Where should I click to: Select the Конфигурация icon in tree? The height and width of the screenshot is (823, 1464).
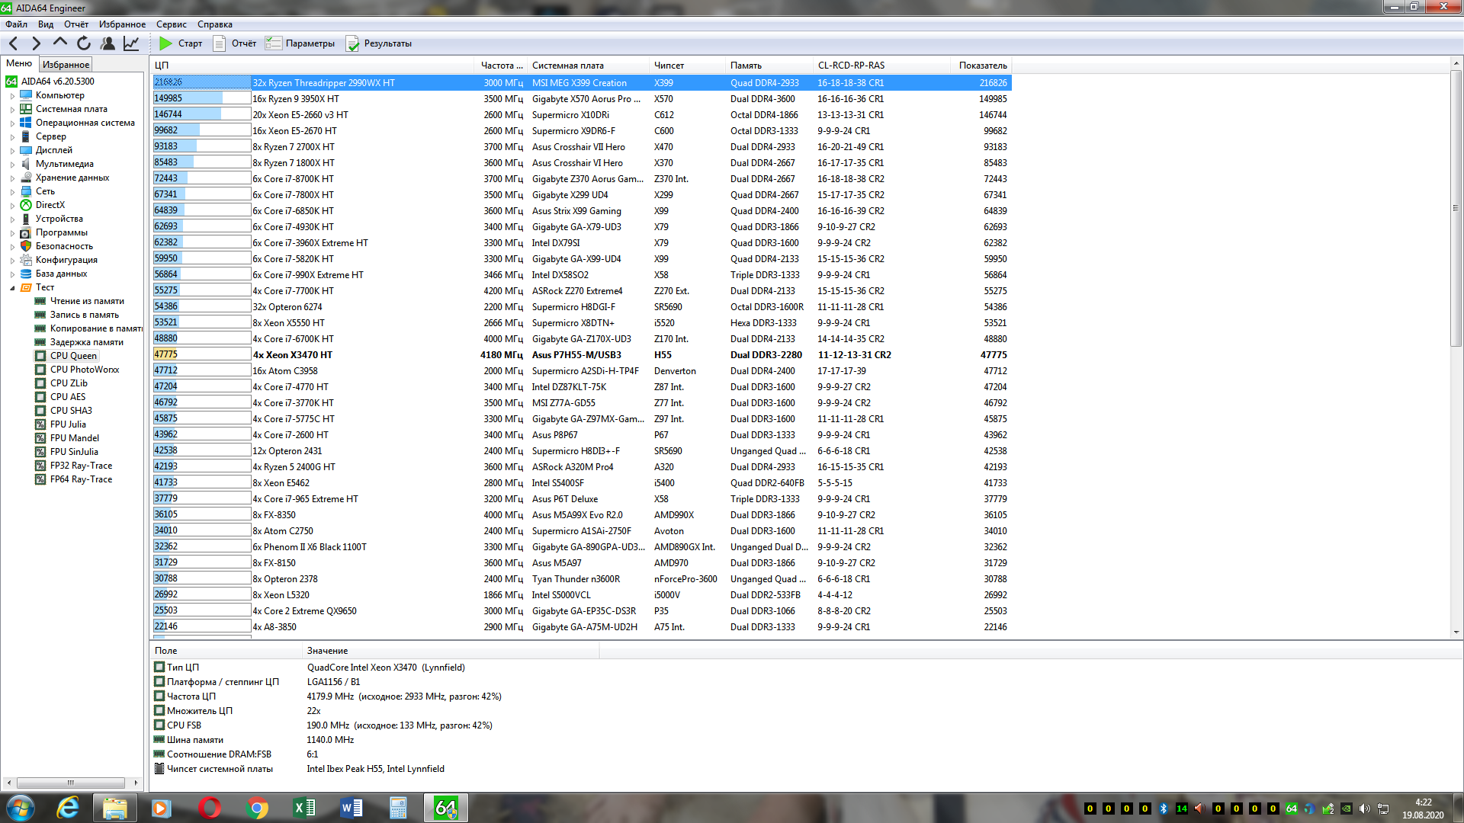coord(26,260)
